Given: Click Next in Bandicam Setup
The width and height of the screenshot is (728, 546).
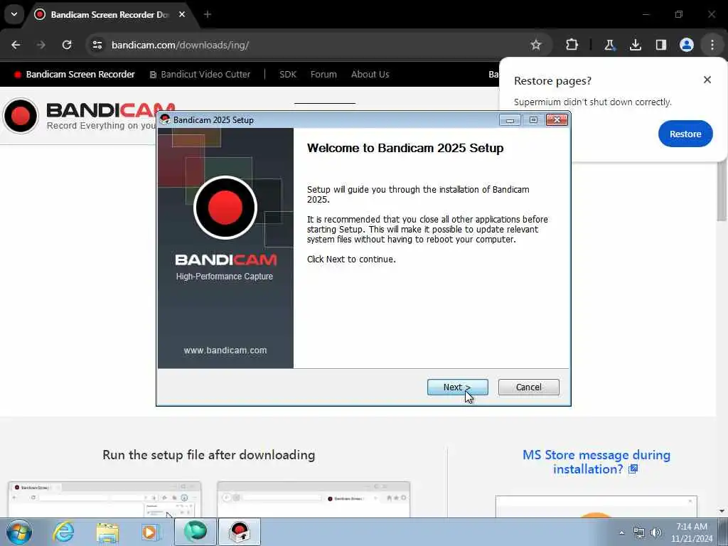Looking at the screenshot, I should click(x=457, y=387).
